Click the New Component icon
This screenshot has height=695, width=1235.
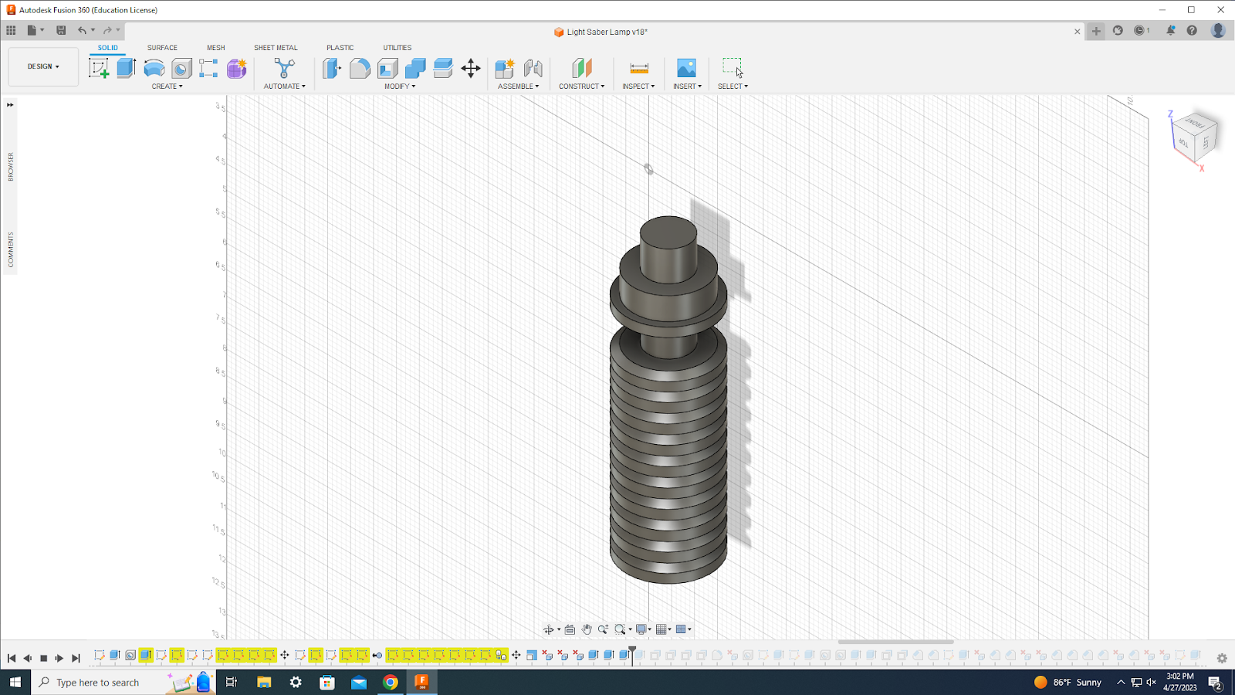point(505,68)
